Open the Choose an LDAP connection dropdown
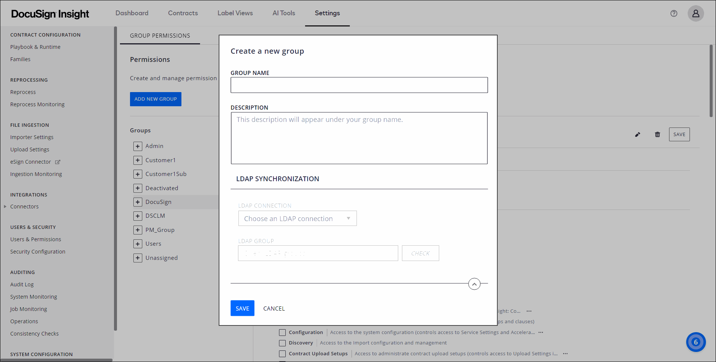 coord(297,218)
